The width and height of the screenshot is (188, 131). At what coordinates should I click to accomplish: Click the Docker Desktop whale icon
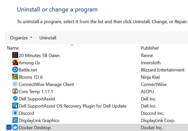click(x=15, y=128)
